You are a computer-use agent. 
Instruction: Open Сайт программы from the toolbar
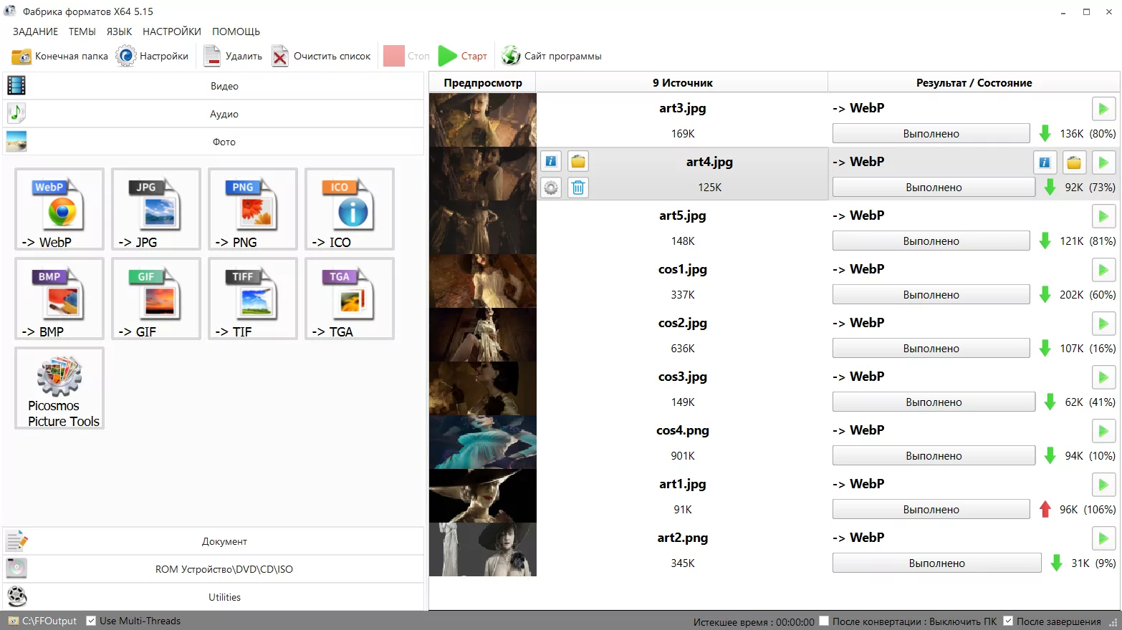[x=551, y=56]
